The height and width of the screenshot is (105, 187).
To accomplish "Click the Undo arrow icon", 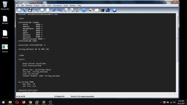I will tap(54, 10).
